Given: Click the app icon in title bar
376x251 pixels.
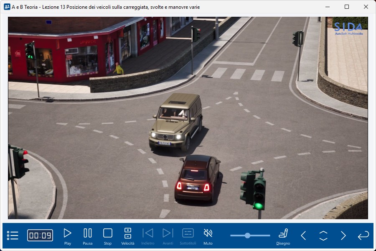Looking at the screenshot, I should click(7, 7).
